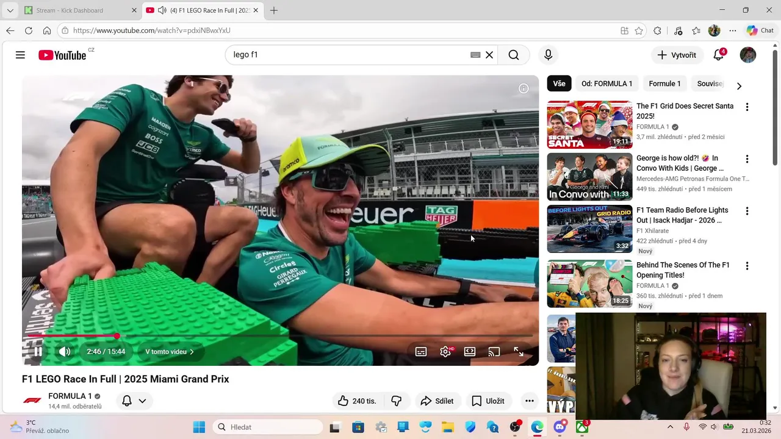Open Secret Santa 2025 video thumbnail
Viewport: 781px width, 439px height.
coord(589,124)
